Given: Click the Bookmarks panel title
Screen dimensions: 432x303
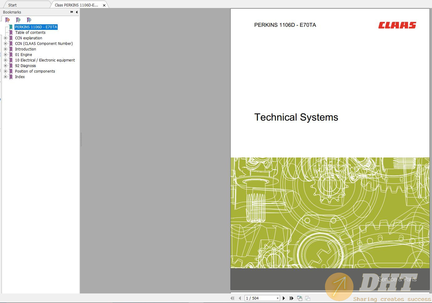Looking at the screenshot, I should tap(12, 12).
